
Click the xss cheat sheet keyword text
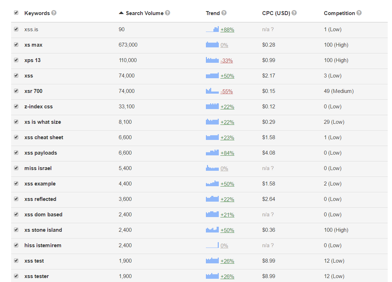(44, 137)
